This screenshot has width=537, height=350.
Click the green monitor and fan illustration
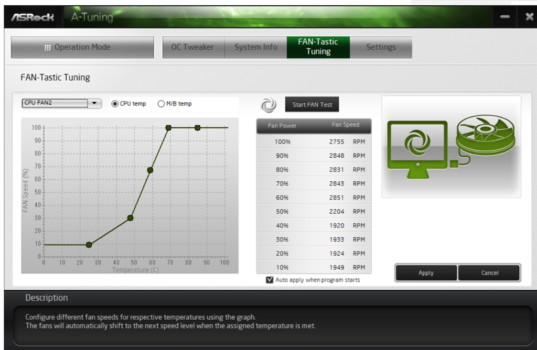(452, 146)
